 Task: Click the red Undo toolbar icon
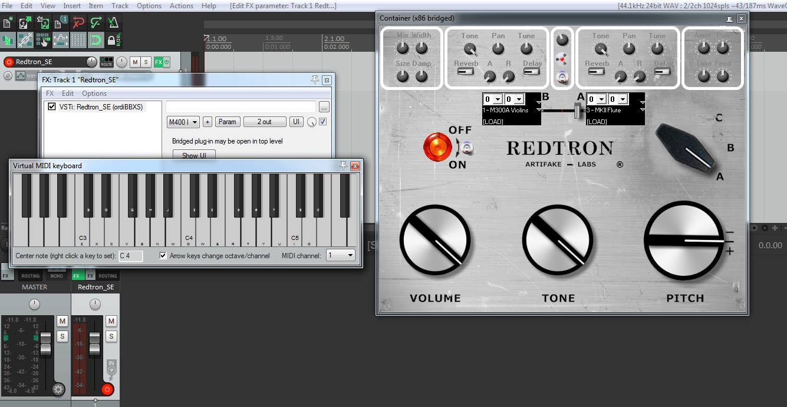(78, 24)
